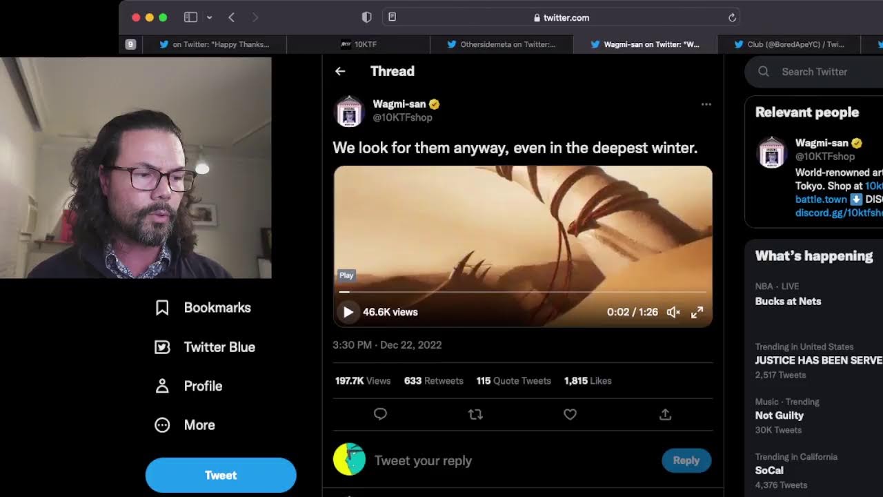The height and width of the screenshot is (497, 883).
Task: Expand the video to fullscreen
Action: point(697,312)
